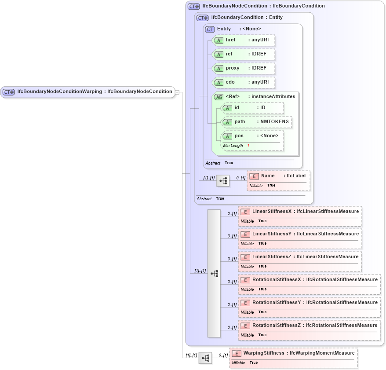Select the CT icon on the Entity type box
The image size is (386, 370).
[210, 29]
